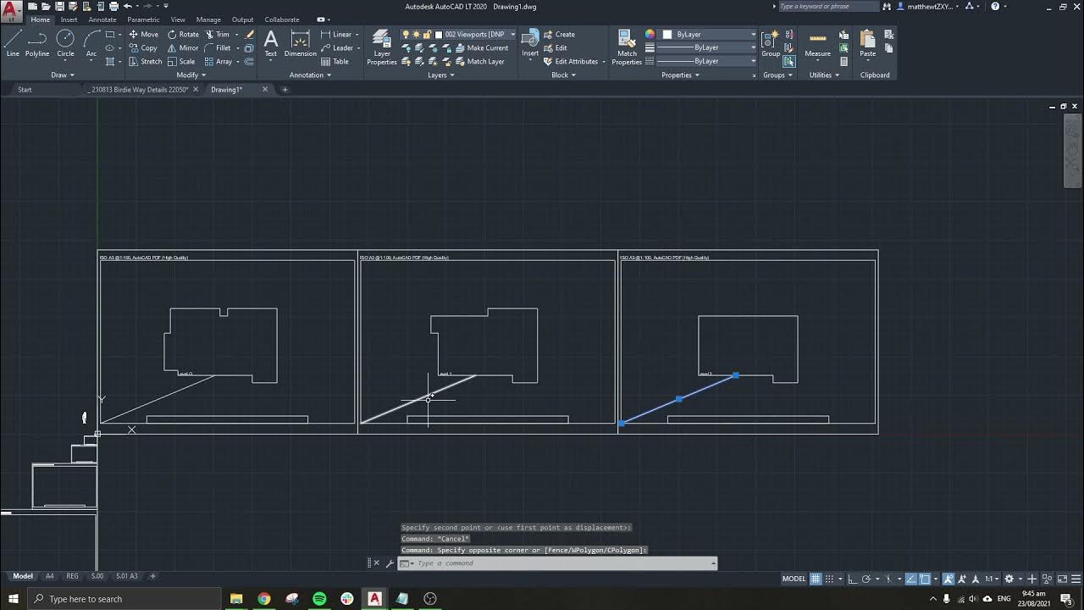Toggle snap mode dots in status bar
Screen dimensions: 1084x610
point(831,579)
